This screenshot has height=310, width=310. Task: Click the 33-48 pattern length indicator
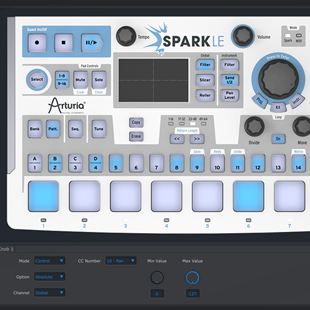click(192, 124)
